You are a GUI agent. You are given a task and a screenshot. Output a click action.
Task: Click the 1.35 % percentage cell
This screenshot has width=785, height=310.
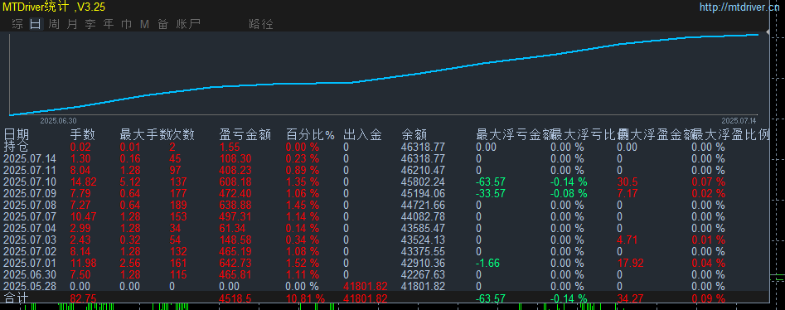303,182
